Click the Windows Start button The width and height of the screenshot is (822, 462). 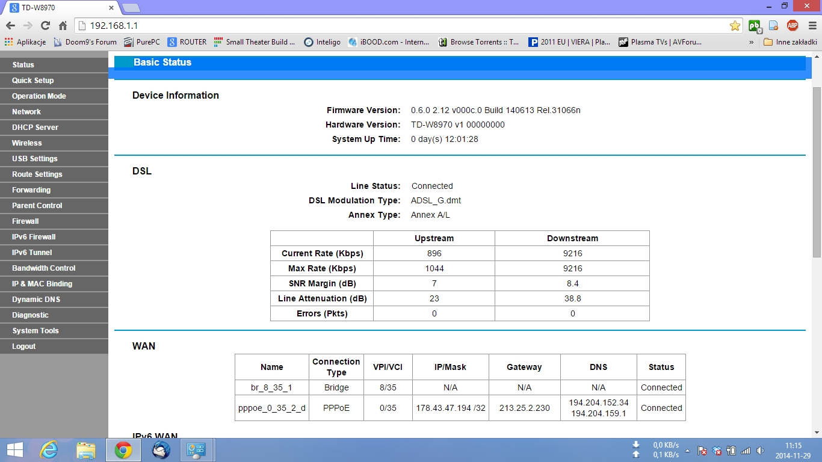[x=14, y=450]
